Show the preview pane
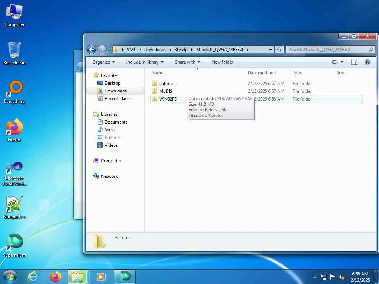Image resolution: width=379 pixels, height=284 pixels. pyautogui.click(x=354, y=62)
